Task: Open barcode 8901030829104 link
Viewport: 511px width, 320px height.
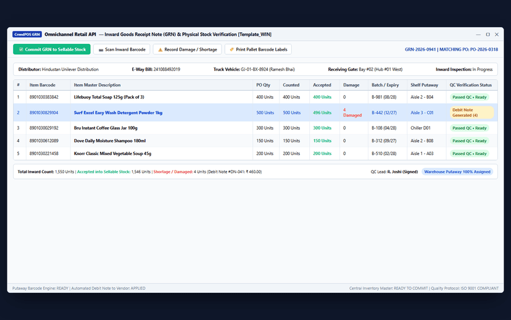Action: tap(44, 112)
